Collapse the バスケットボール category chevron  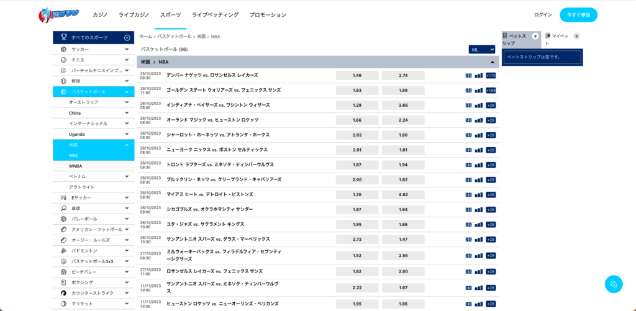127,92
